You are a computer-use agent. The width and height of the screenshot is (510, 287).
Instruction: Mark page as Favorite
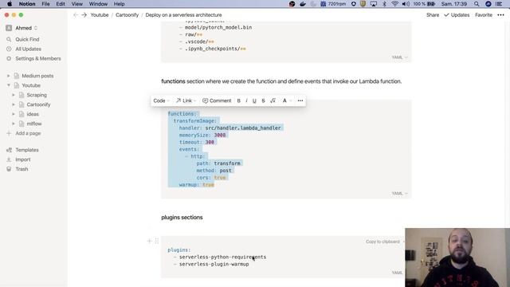(x=484, y=15)
